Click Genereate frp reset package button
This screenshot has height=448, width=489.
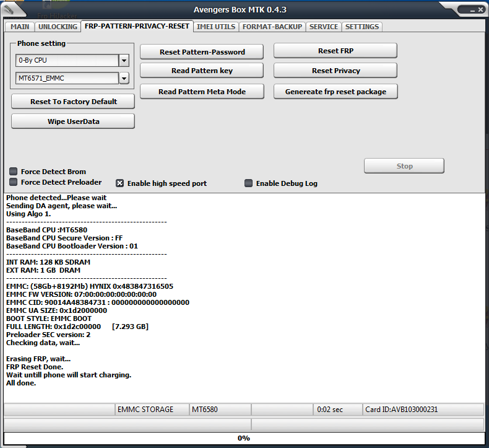click(x=335, y=92)
